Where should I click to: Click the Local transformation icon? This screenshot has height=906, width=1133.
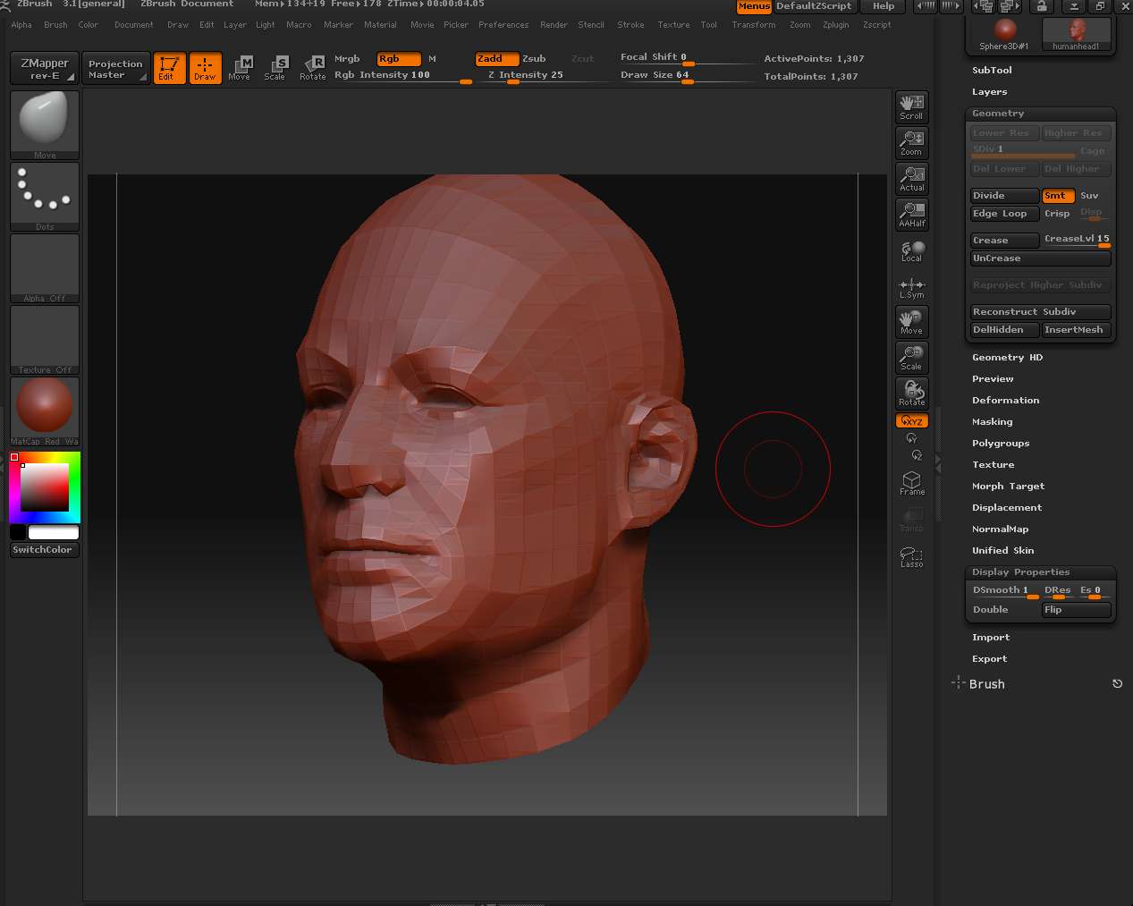[x=911, y=251]
